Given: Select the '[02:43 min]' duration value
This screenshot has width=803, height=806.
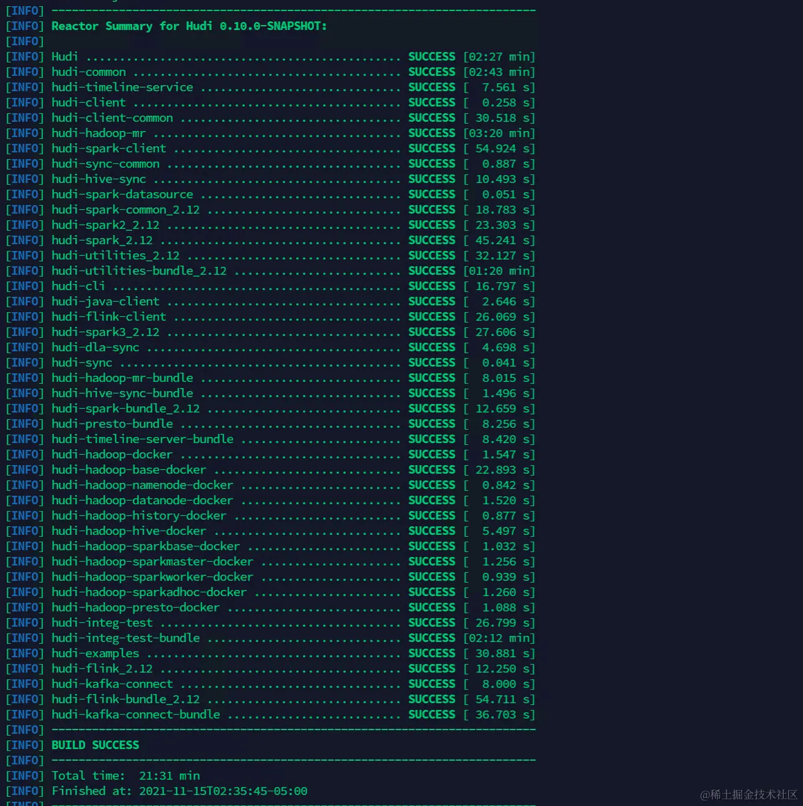Looking at the screenshot, I should click(x=499, y=72).
